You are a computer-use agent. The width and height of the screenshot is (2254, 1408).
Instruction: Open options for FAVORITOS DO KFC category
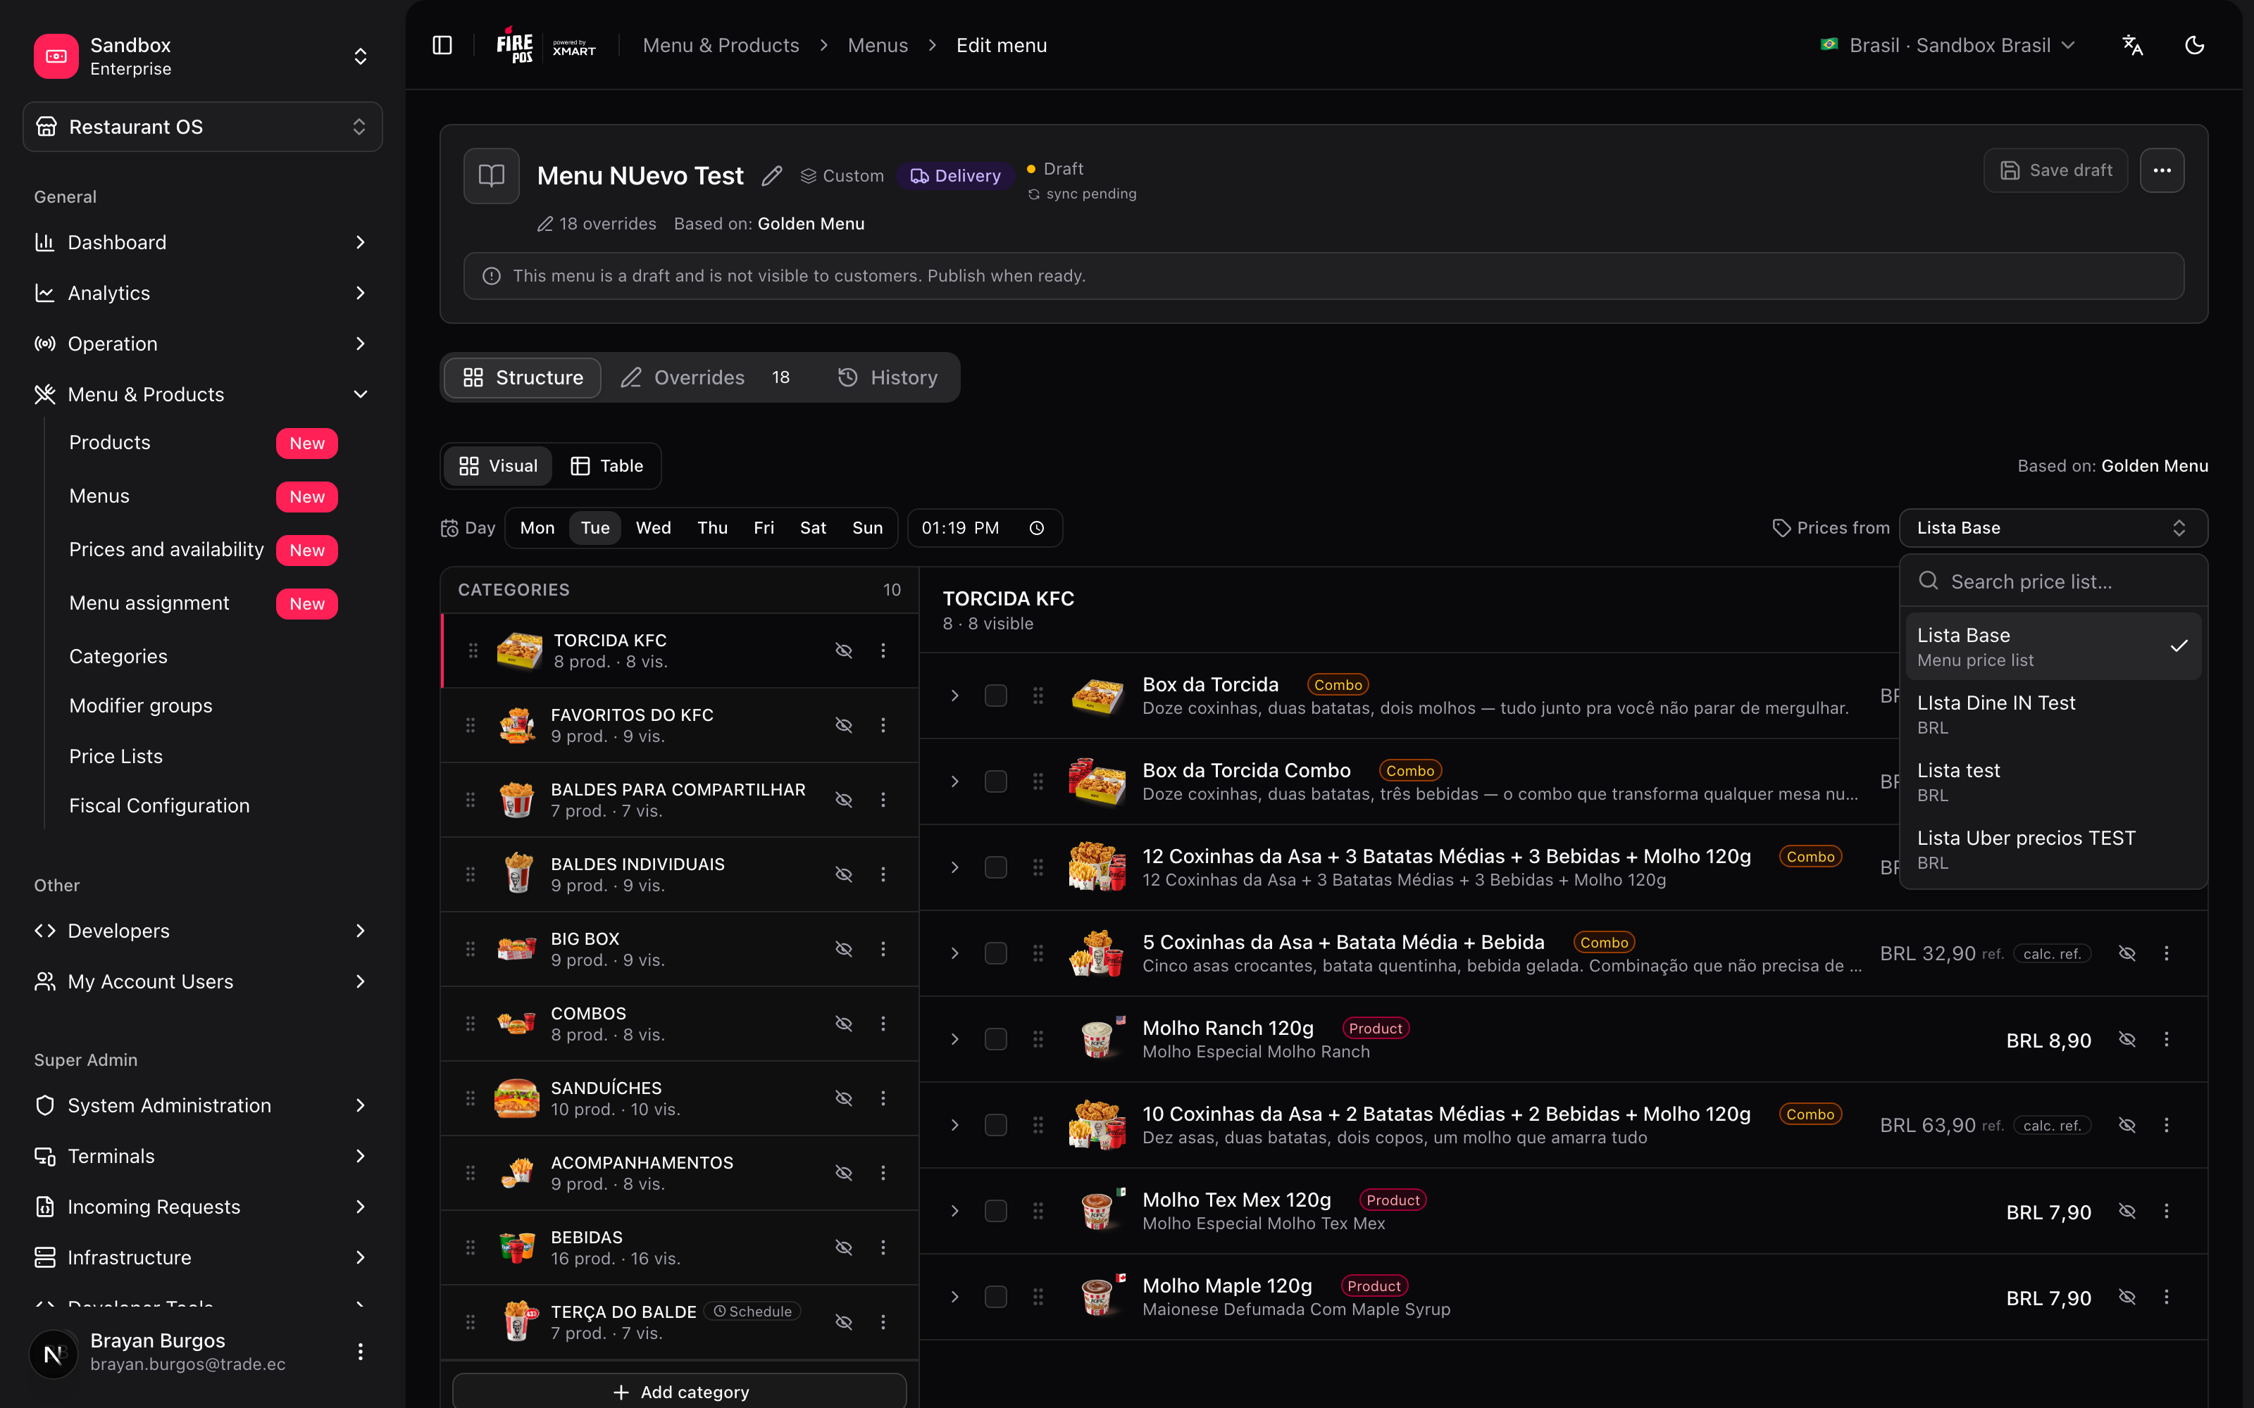883,725
